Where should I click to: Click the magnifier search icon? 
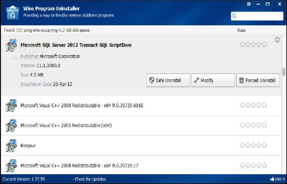coord(234,16)
